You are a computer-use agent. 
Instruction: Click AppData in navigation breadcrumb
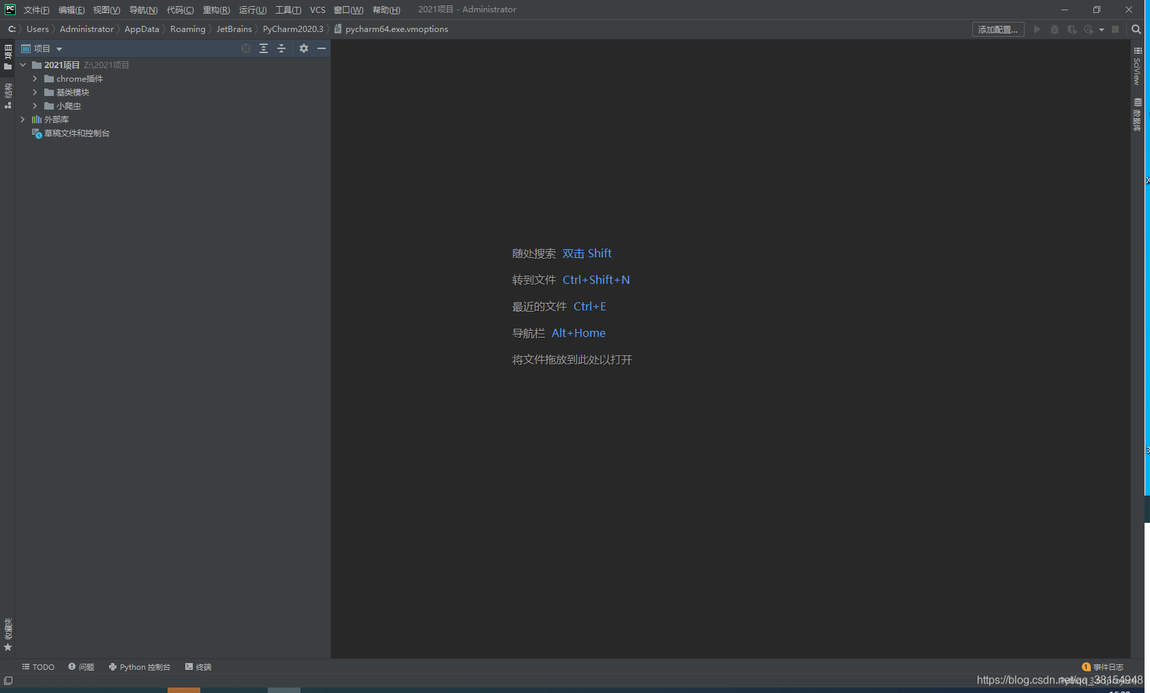[x=142, y=29]
